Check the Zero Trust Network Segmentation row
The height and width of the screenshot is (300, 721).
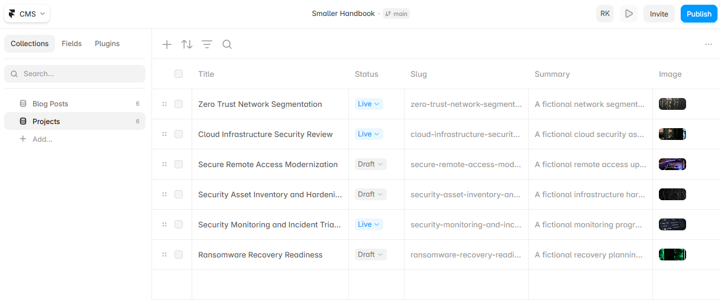[179, 104]
